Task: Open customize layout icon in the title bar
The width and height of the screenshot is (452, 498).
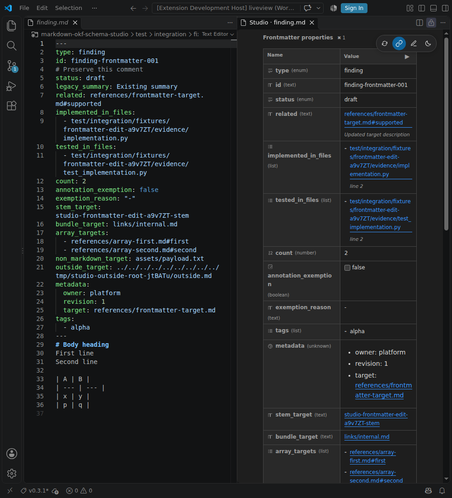Action: point(410,8)
